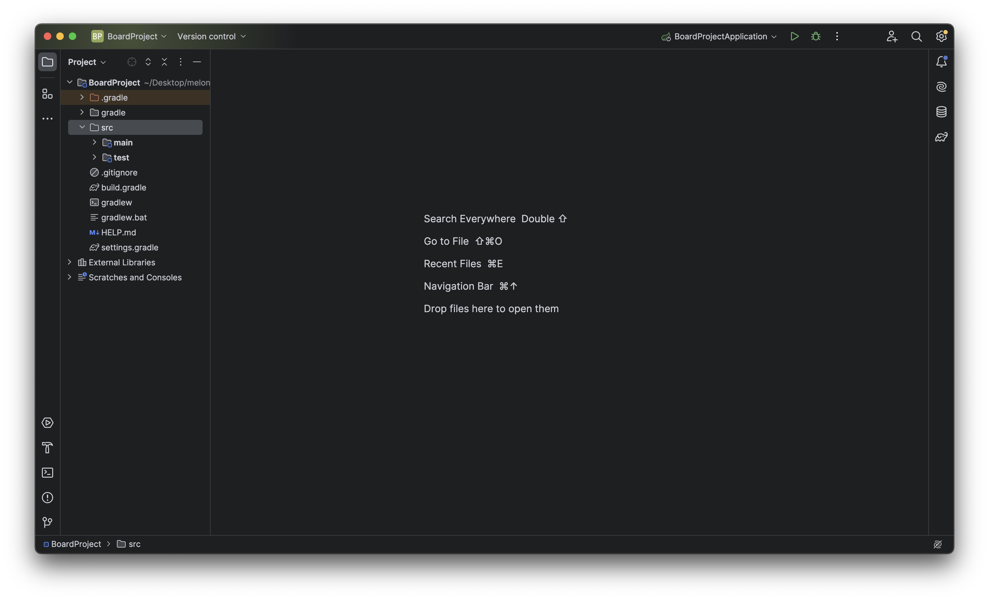Open the Database tool window

click(x=941, y=112)
